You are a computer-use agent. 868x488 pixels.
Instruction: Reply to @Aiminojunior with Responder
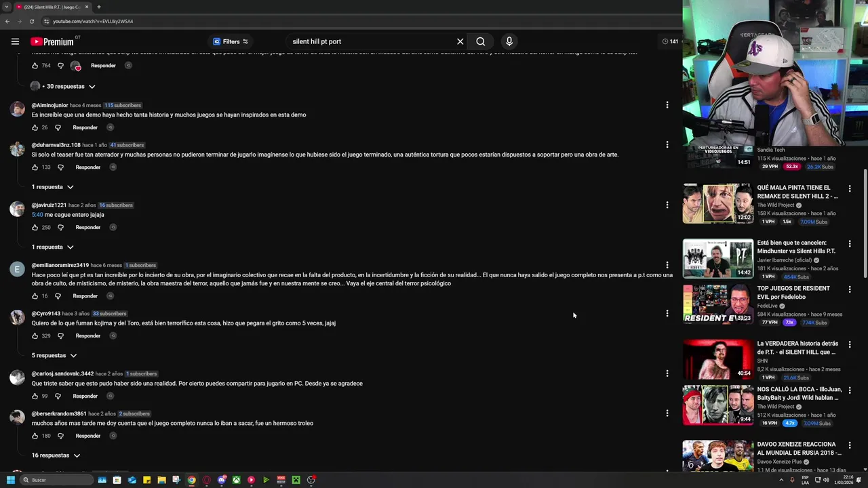pos(85,127)
